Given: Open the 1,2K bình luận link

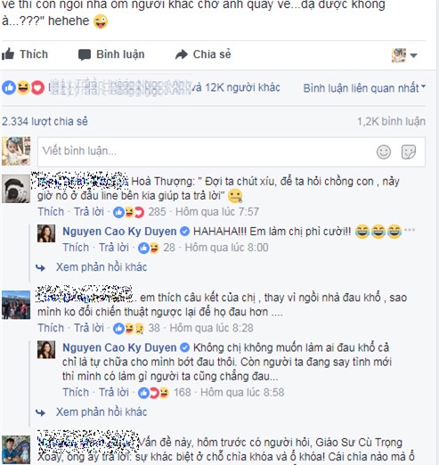Looking at the screenshot, I should pyautogui.click(x=391, y=121).
